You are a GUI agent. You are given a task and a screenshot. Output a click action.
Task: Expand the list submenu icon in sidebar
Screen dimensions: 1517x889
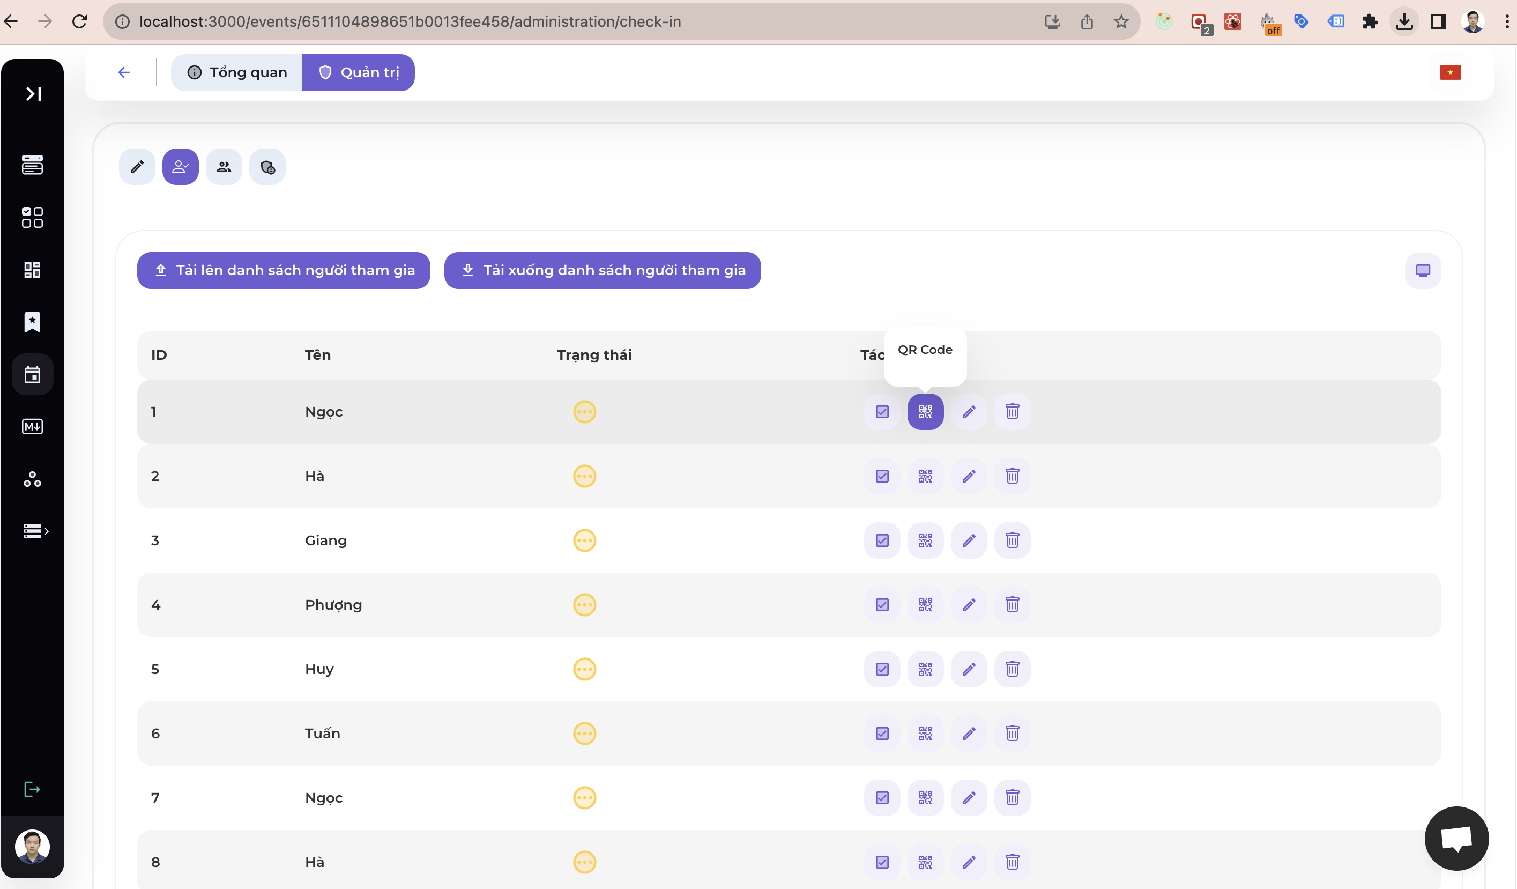click(35, 531)
